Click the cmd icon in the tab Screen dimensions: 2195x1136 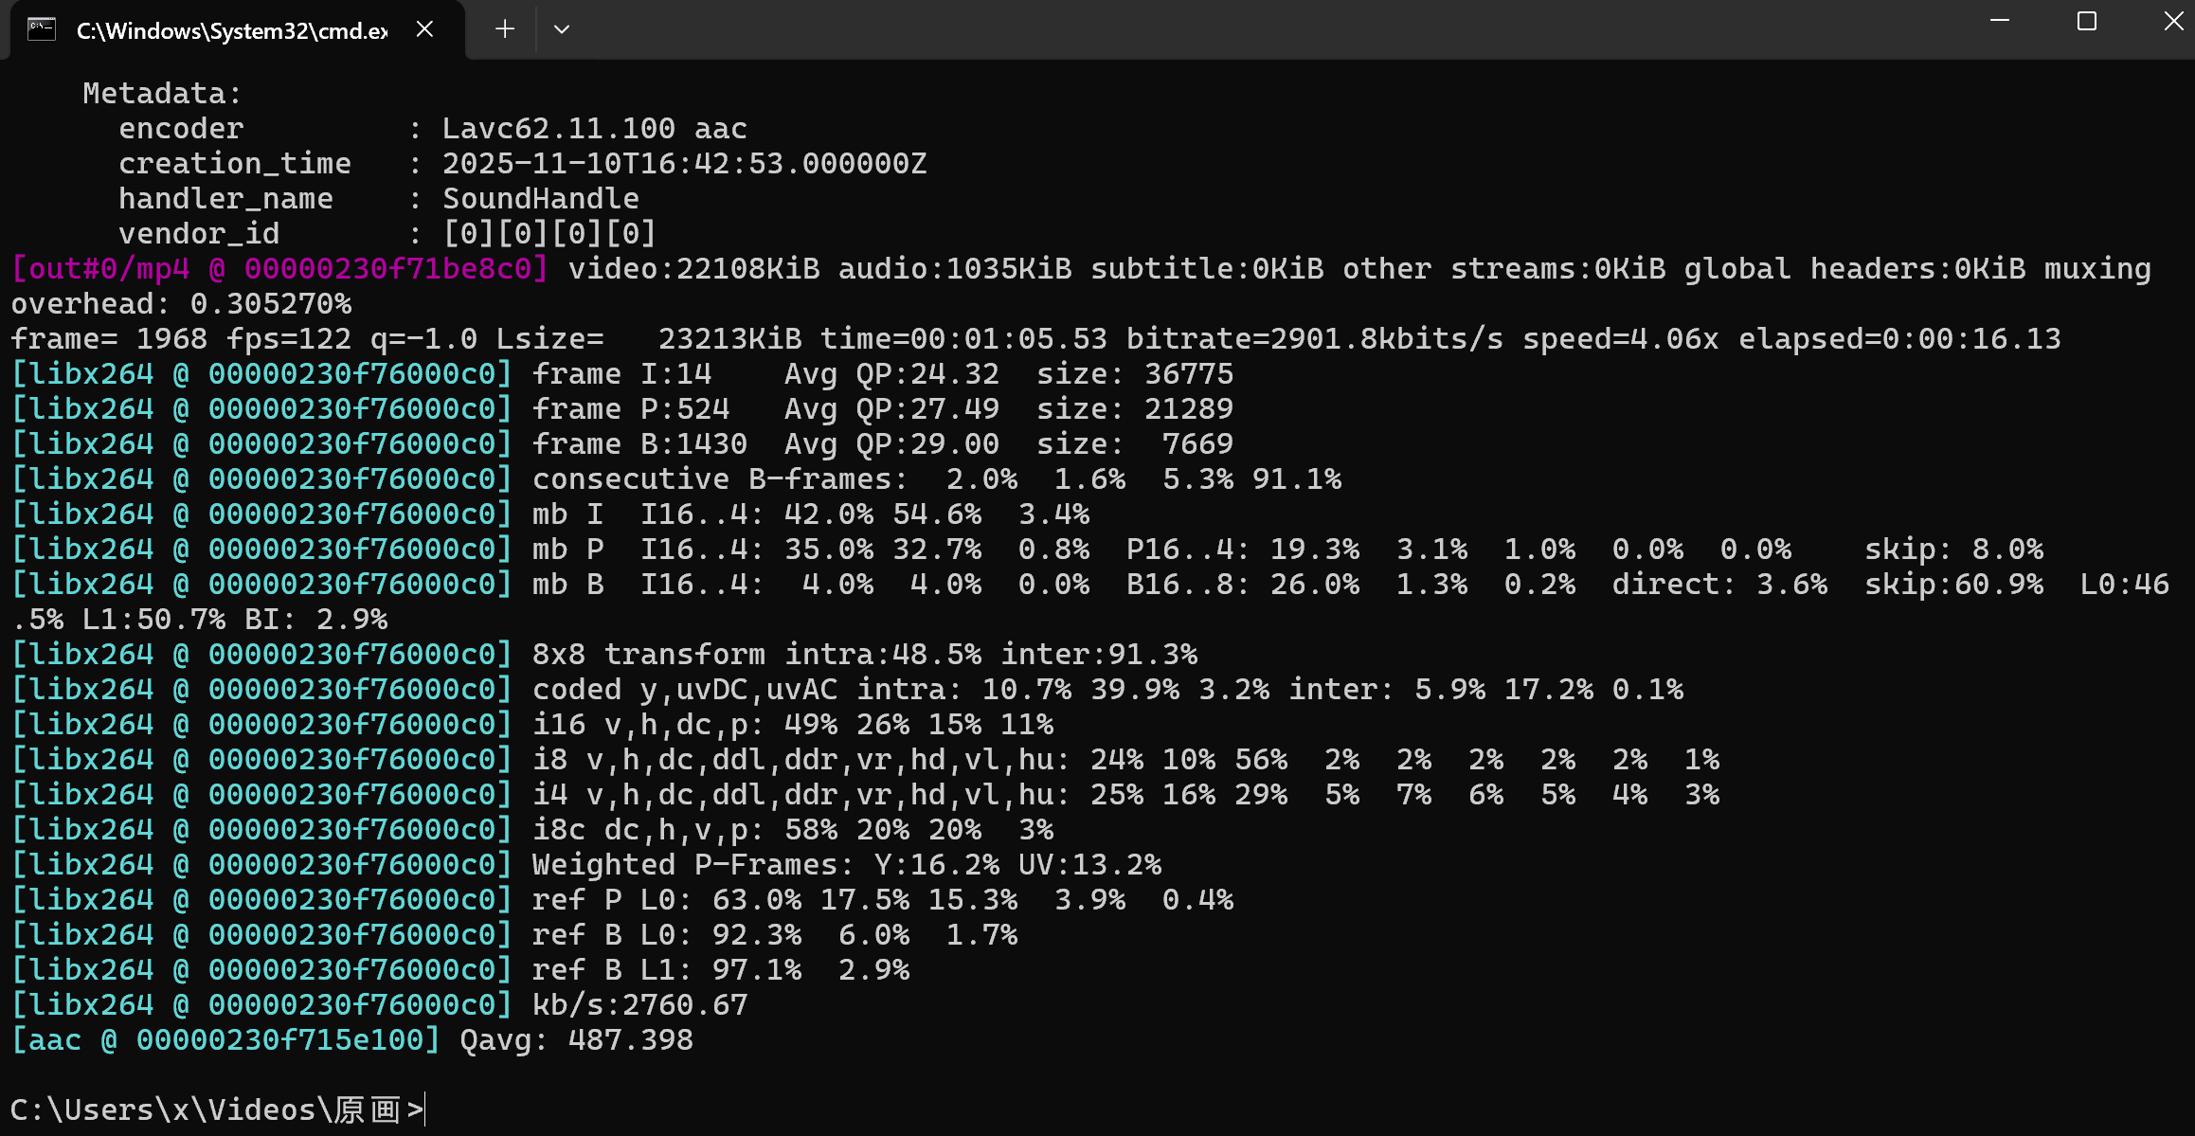pyautogui.click(x=42, y=29)
